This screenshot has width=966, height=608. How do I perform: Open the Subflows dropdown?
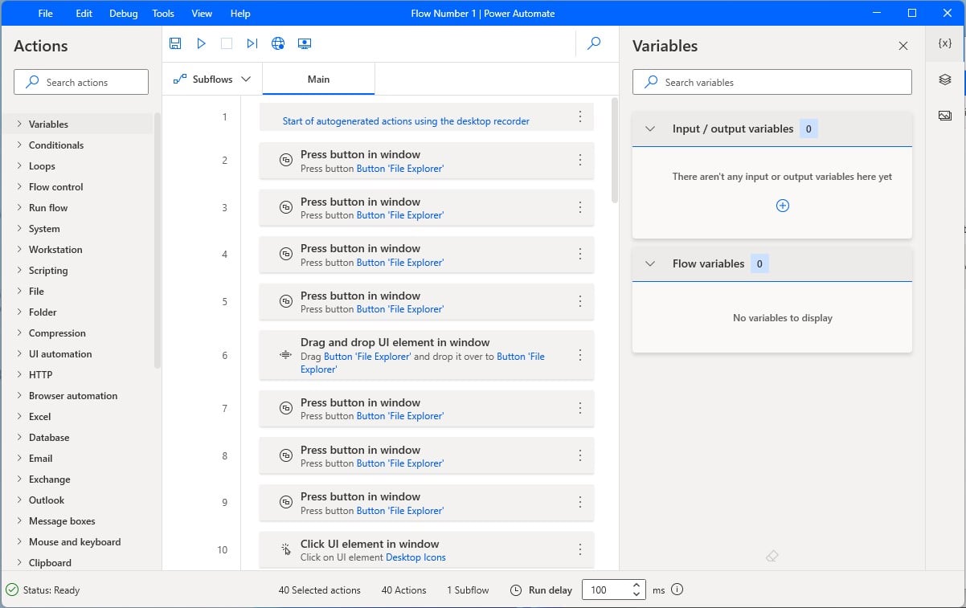point(213,79)
